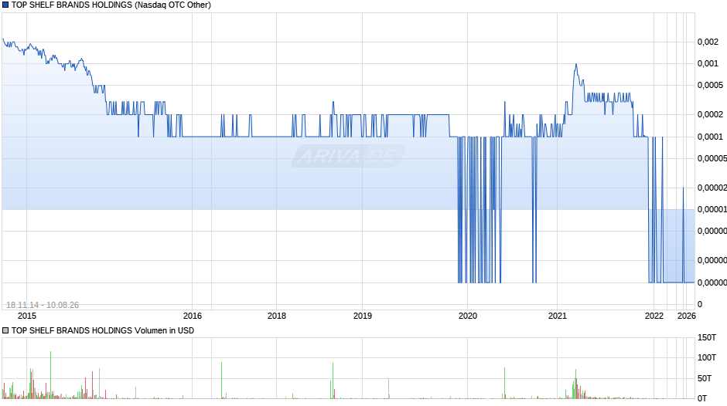Click the 0,001 price axis label
Viewport: 727px width, 406px height.
pyautogui.click(x=708, y=63)
